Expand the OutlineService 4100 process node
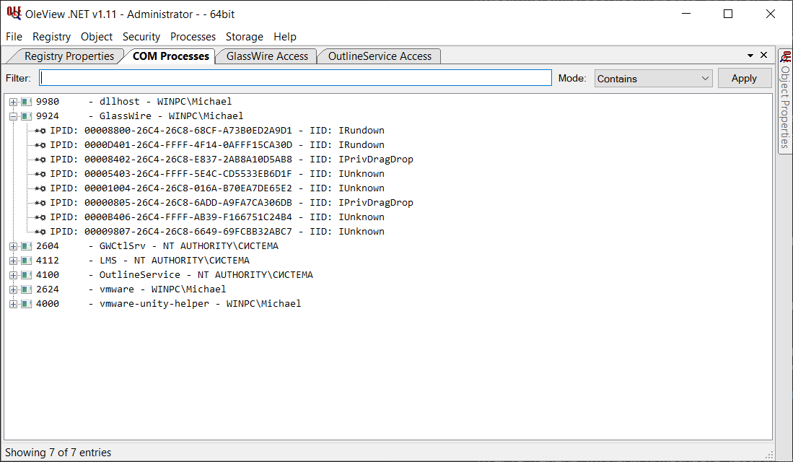The width and height of the screenshot is (793, 462). (x=13, y=275)
